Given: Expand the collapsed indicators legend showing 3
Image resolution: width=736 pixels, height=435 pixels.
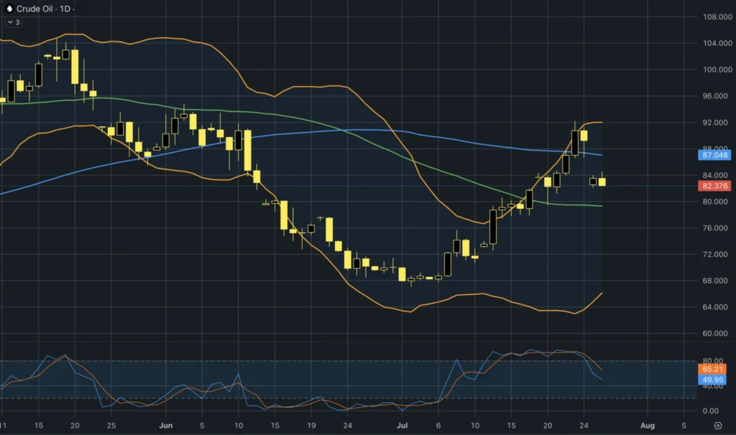Looking at the screenshot, I should click(x=14, y=22).
